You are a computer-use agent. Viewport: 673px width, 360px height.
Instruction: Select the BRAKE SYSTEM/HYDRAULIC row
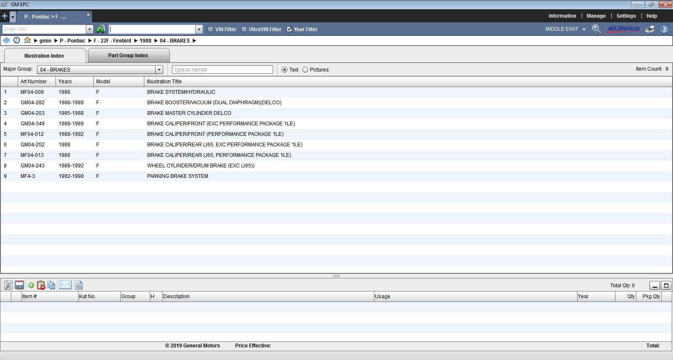click(336, 92)
